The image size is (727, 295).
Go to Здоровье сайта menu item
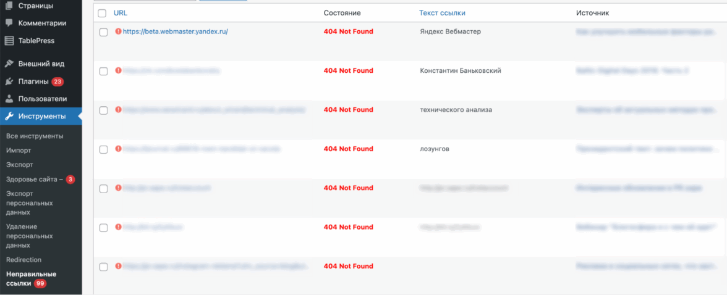(34, 180)
